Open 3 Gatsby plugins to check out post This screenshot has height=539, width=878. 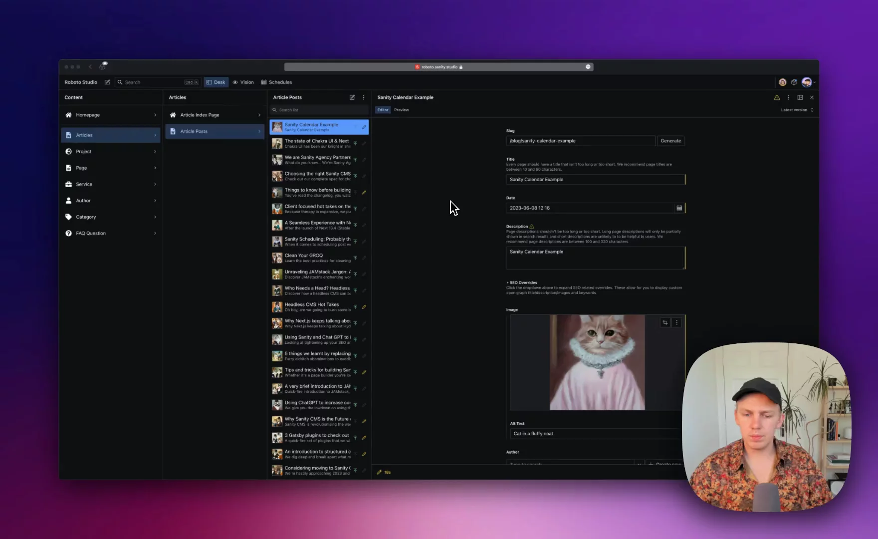[x=319, y=438]
